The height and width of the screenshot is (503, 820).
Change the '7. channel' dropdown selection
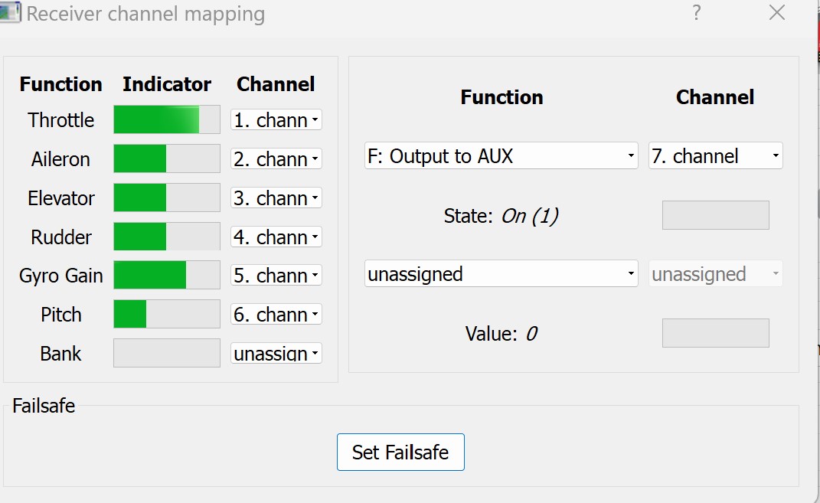tap(715, 156)
